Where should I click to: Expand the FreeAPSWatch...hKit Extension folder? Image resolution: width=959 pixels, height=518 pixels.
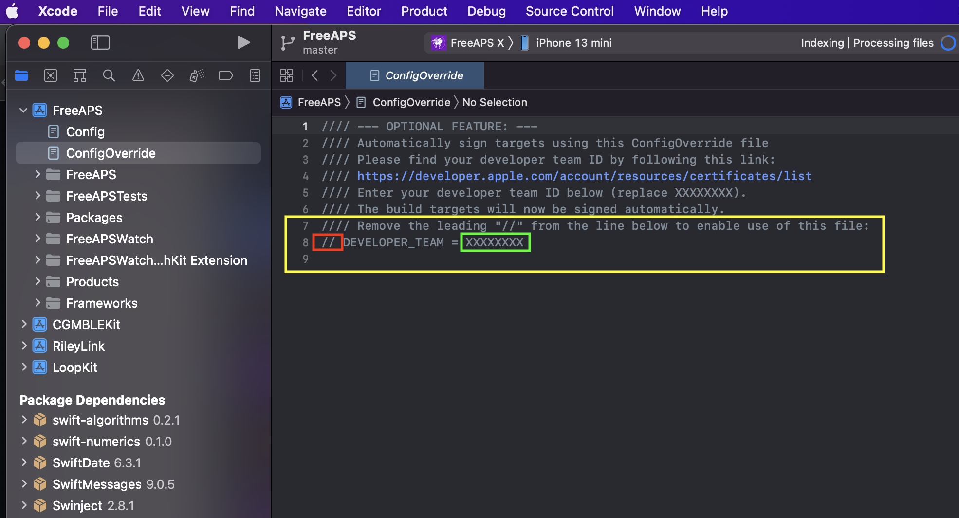click(x=37, y=260)
